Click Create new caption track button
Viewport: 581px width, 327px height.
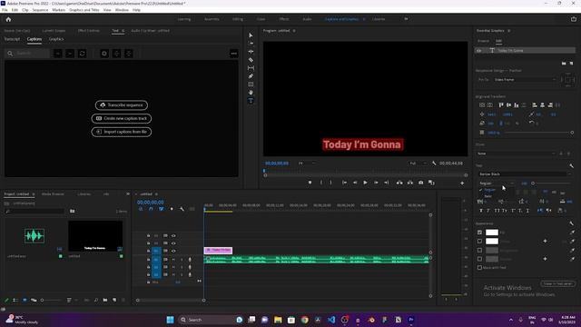[122, 118]
